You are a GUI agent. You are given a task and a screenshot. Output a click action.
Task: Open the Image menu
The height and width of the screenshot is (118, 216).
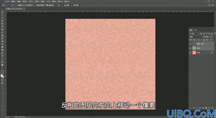[19, 1]
